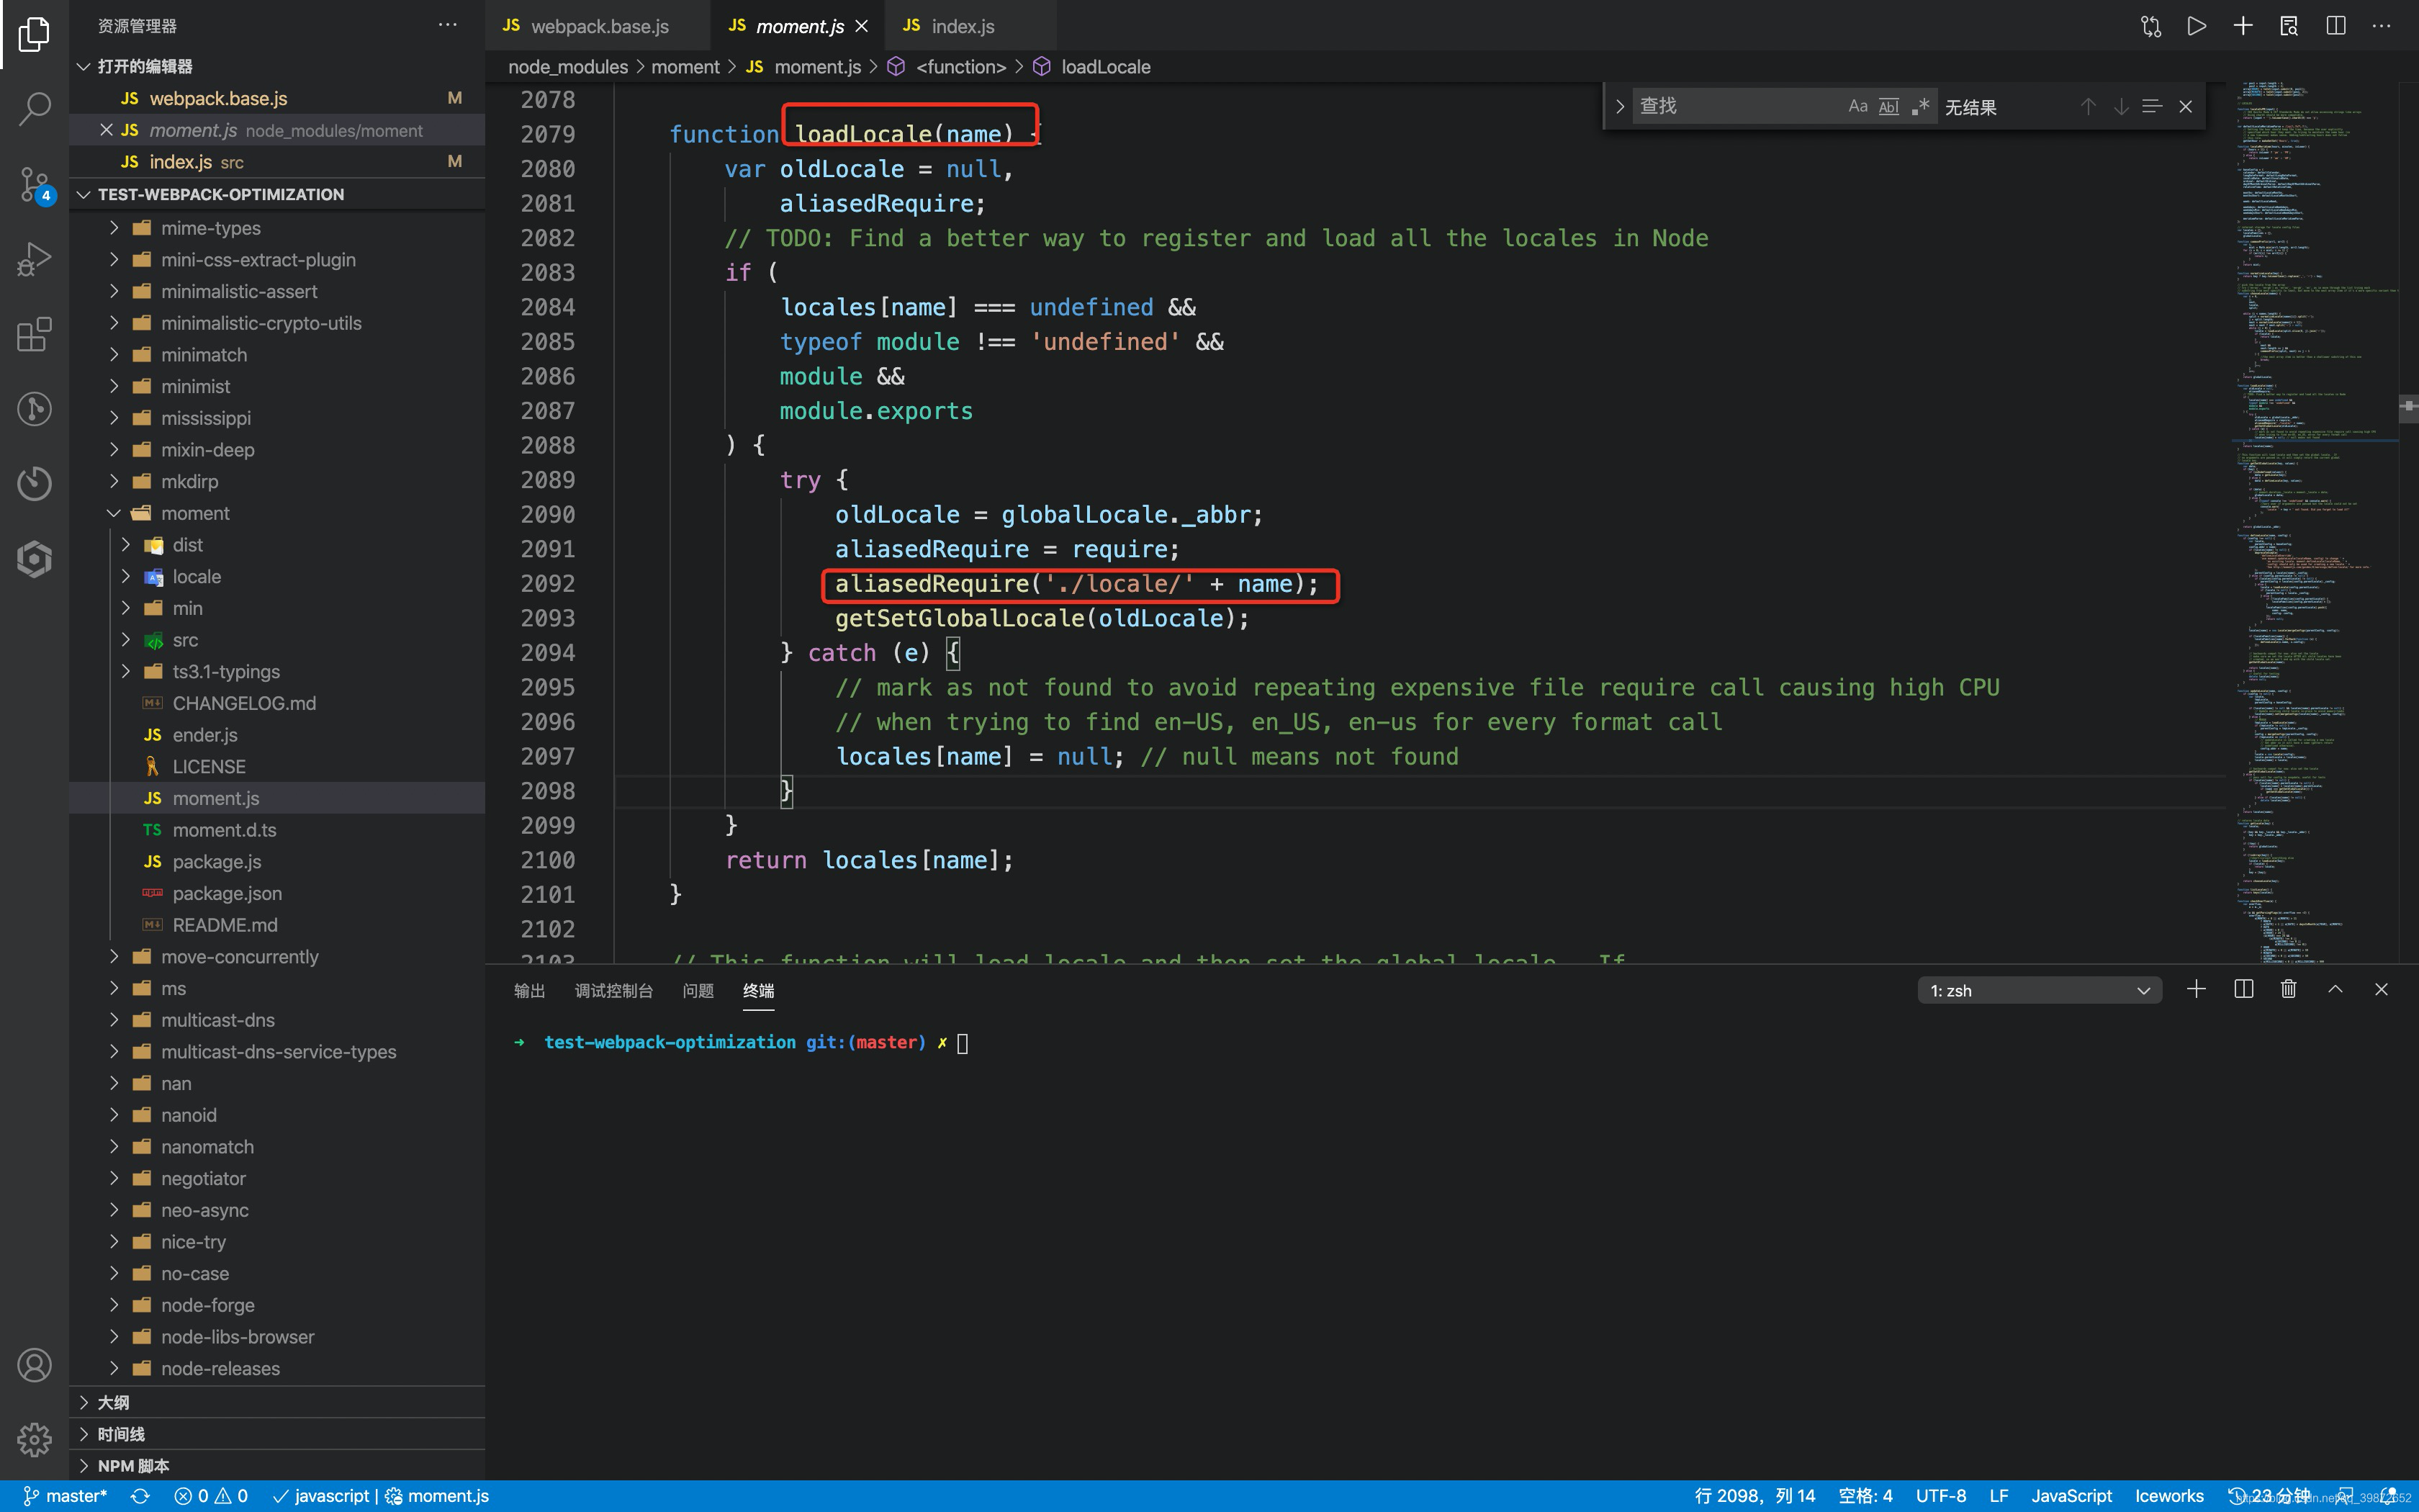Image resolution: width=2419 pixels, height=1512 pixels.
Task: Open the Search view in activity bar
Action: tap(34, 110)
